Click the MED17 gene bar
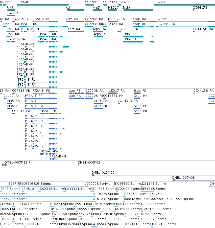The image size is (215, 228). click(113, 10)
